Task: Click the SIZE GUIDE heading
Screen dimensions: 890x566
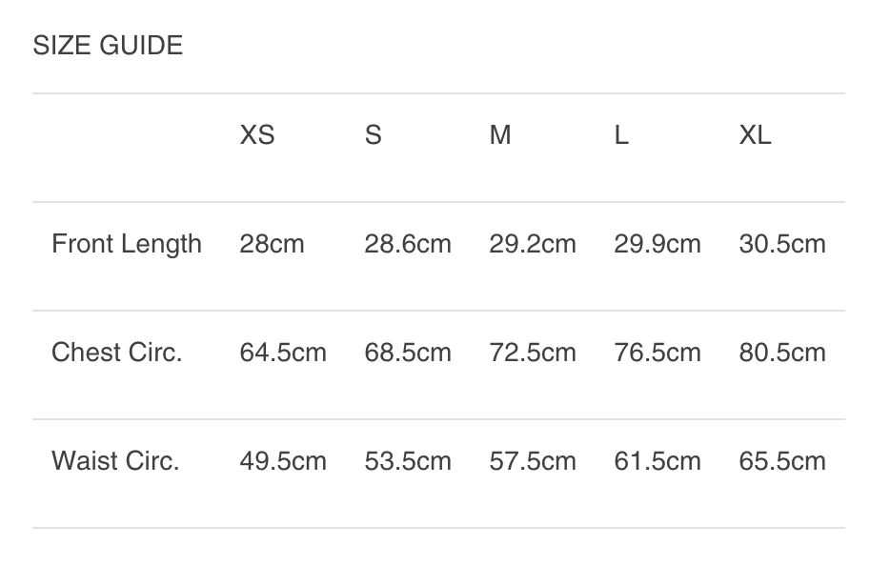Action: pyautogui.click(x=108, y=46)
